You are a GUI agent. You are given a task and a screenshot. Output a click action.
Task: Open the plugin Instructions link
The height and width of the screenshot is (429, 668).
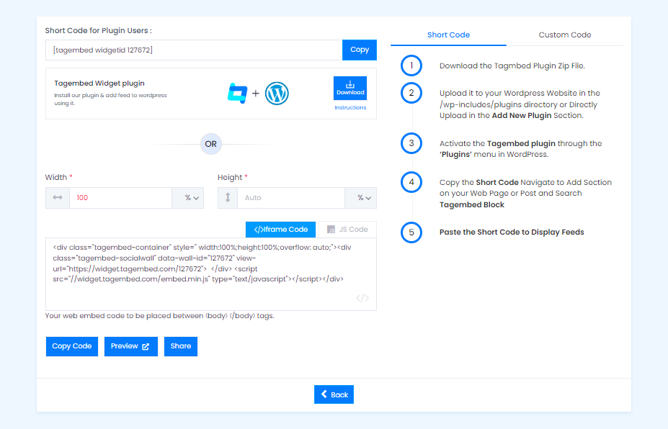coord(350,108)
